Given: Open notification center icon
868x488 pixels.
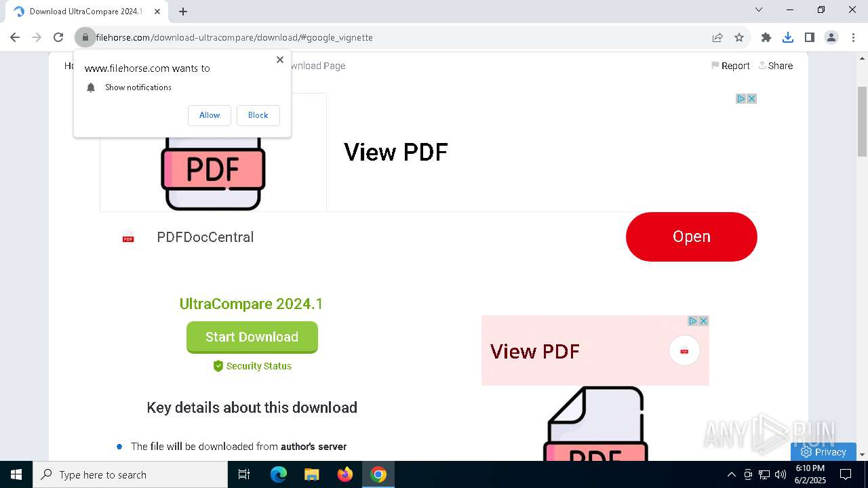Looking at the screenshot, I should click(846, 474).
